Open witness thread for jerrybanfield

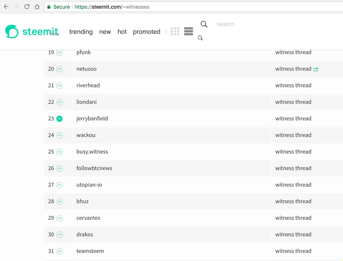(293, 119)
